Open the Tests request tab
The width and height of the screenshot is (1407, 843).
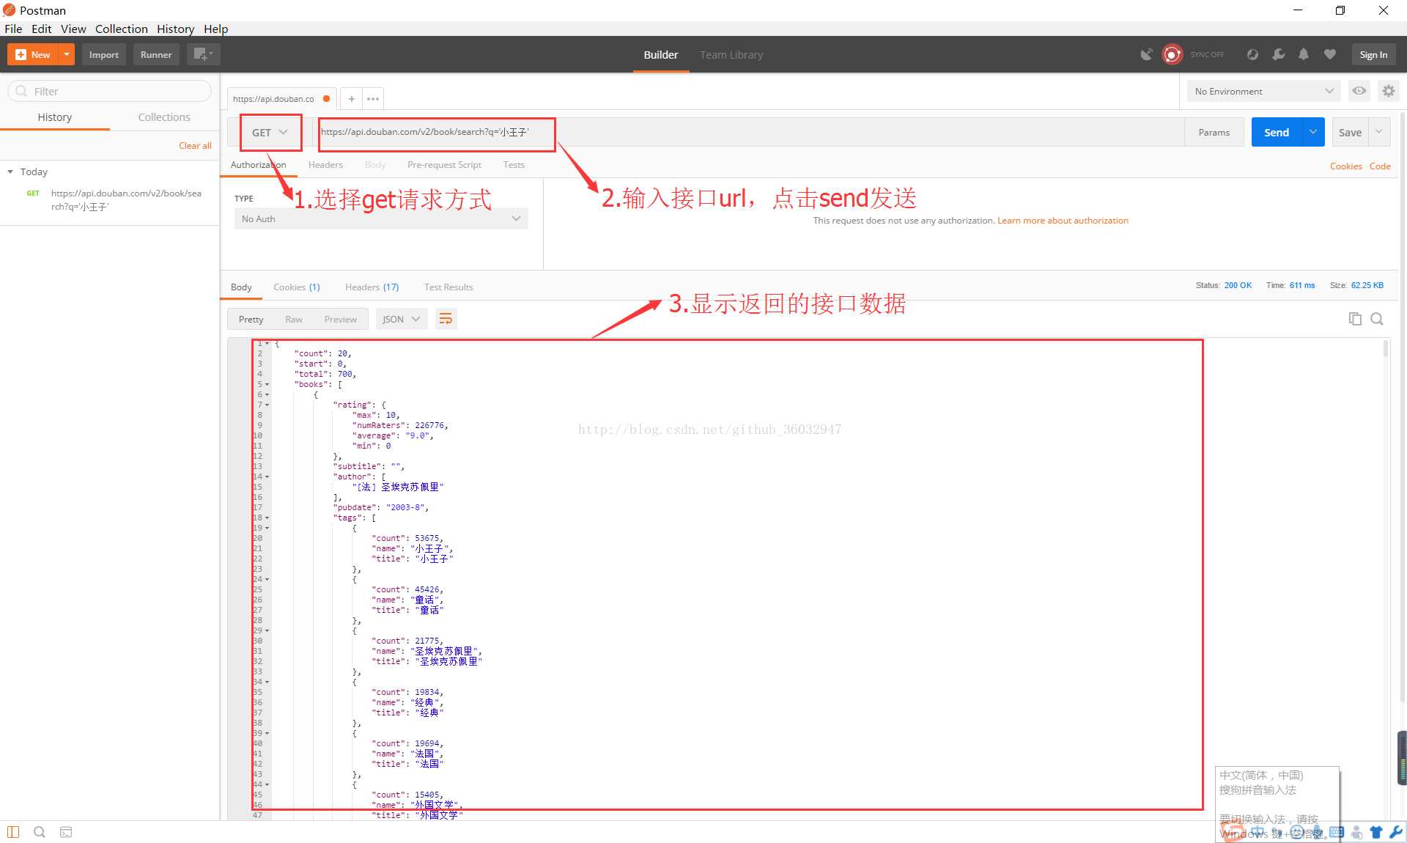coord(514,165)
